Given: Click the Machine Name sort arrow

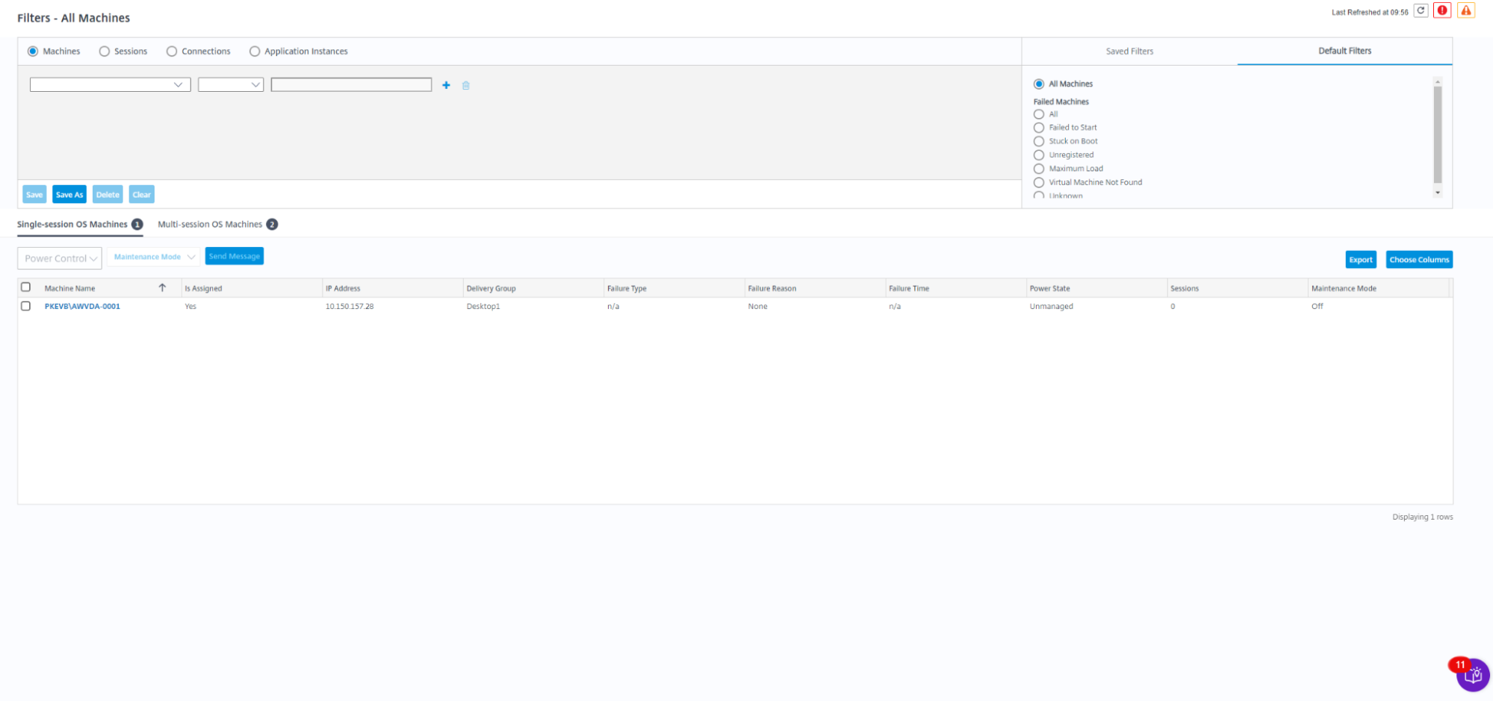Looking at the screenshot, I should (x=162, y=288).
